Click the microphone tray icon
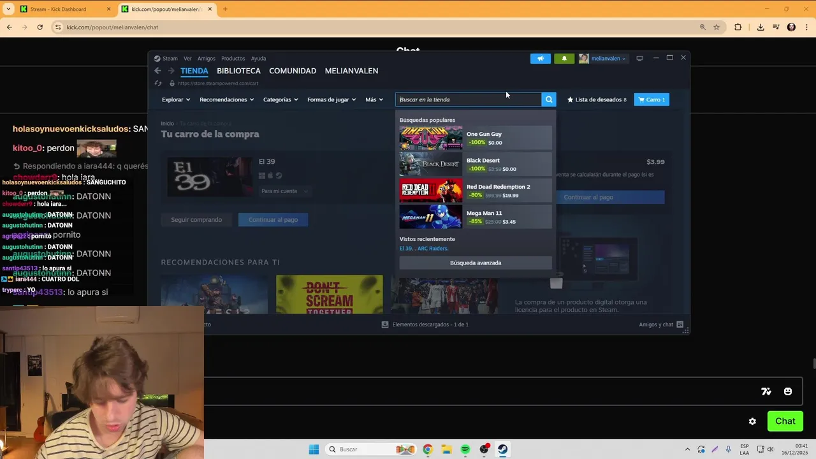Image resolution: width=816 pixels, height=459 pixels. (x=728, y=449)
